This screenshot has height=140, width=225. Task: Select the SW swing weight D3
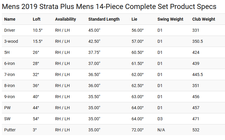pyautogui.click(x=160, y=119)
